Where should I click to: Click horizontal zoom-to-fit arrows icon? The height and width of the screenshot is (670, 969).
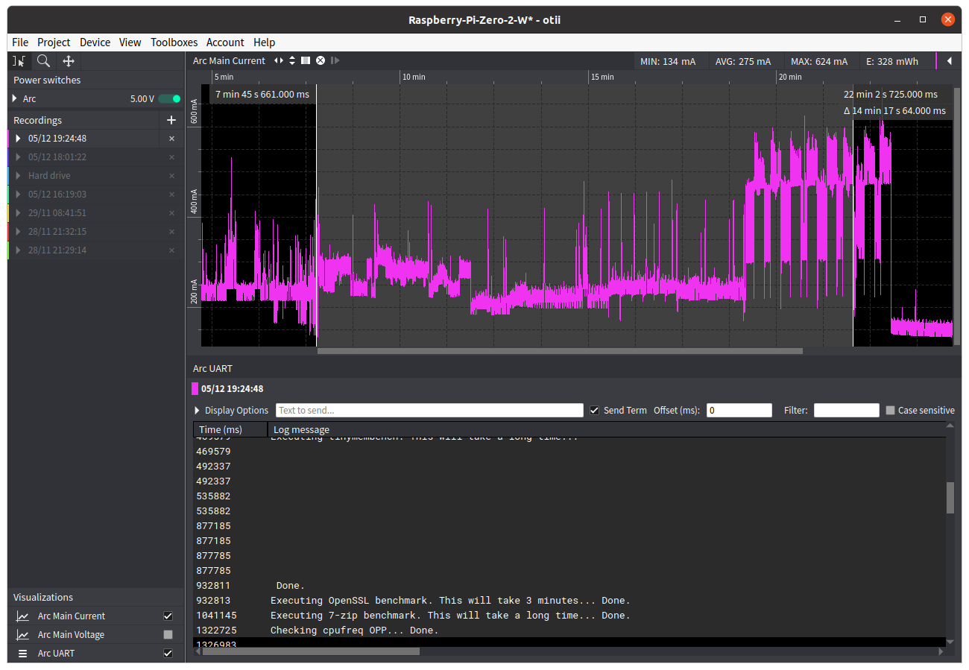click(x=279, y=61)
